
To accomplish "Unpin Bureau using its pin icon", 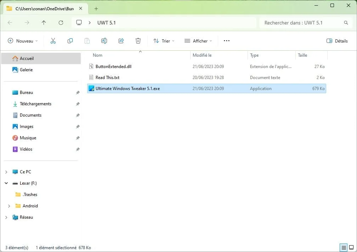I will tap(78, 93).
